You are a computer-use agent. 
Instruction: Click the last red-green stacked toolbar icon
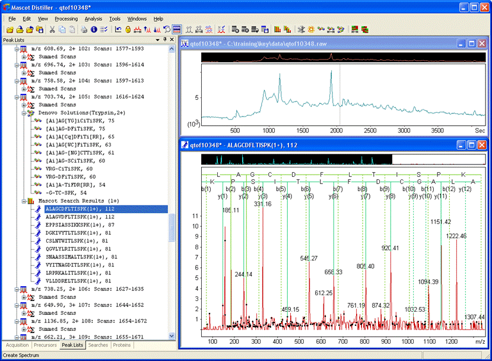click(364, 30)
